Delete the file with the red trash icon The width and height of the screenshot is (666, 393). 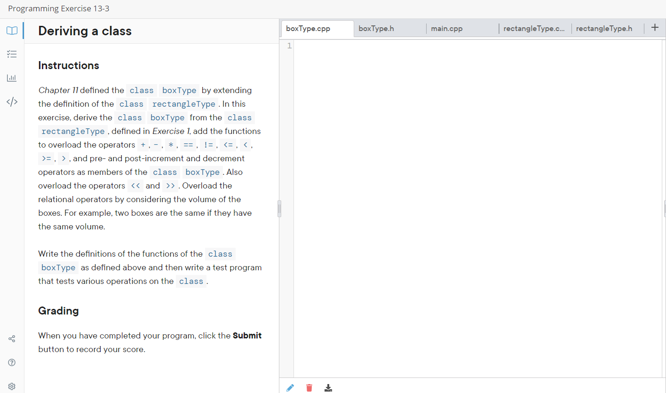click(x=309, y=387)
